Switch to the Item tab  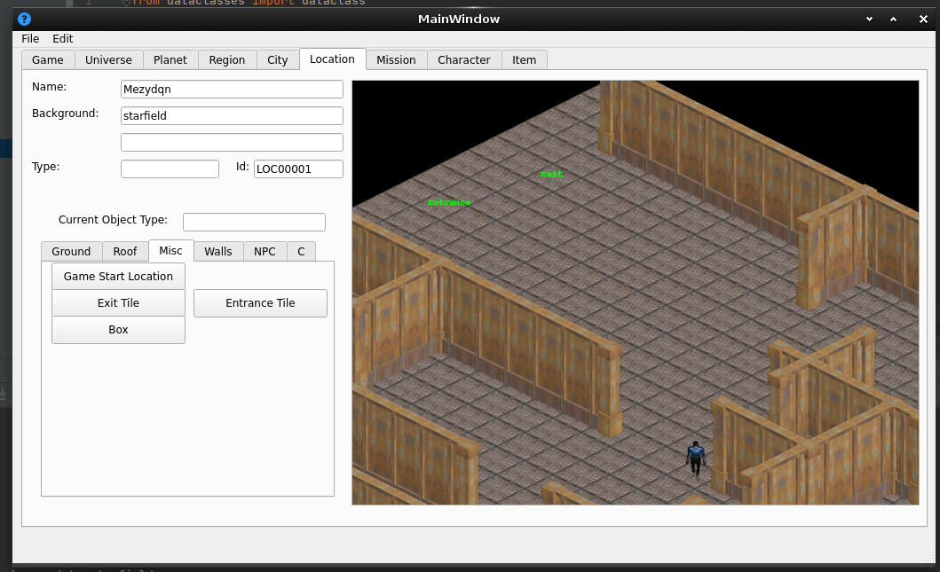[x=524, y=59]
